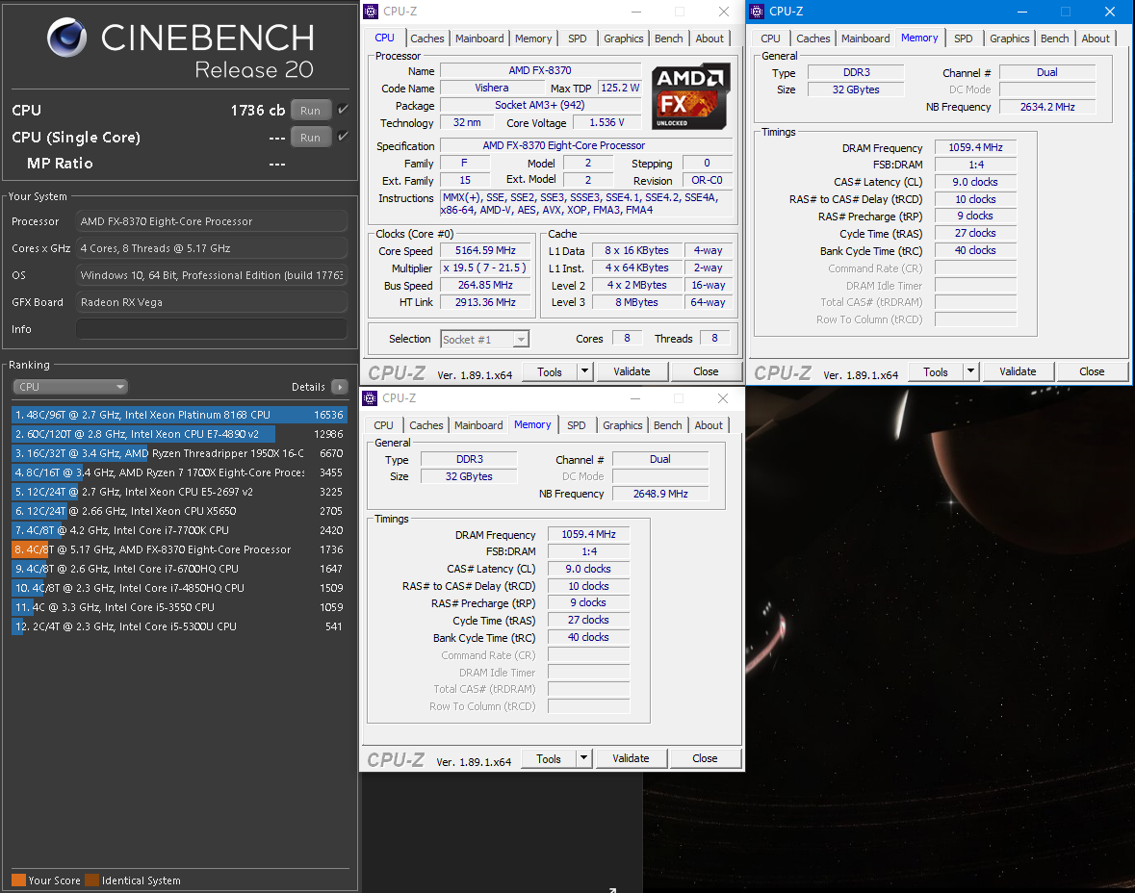Click the AMD FX Unlocked logo
Image resolution: width=1135 pixels, height=893 pixels.
690,97
